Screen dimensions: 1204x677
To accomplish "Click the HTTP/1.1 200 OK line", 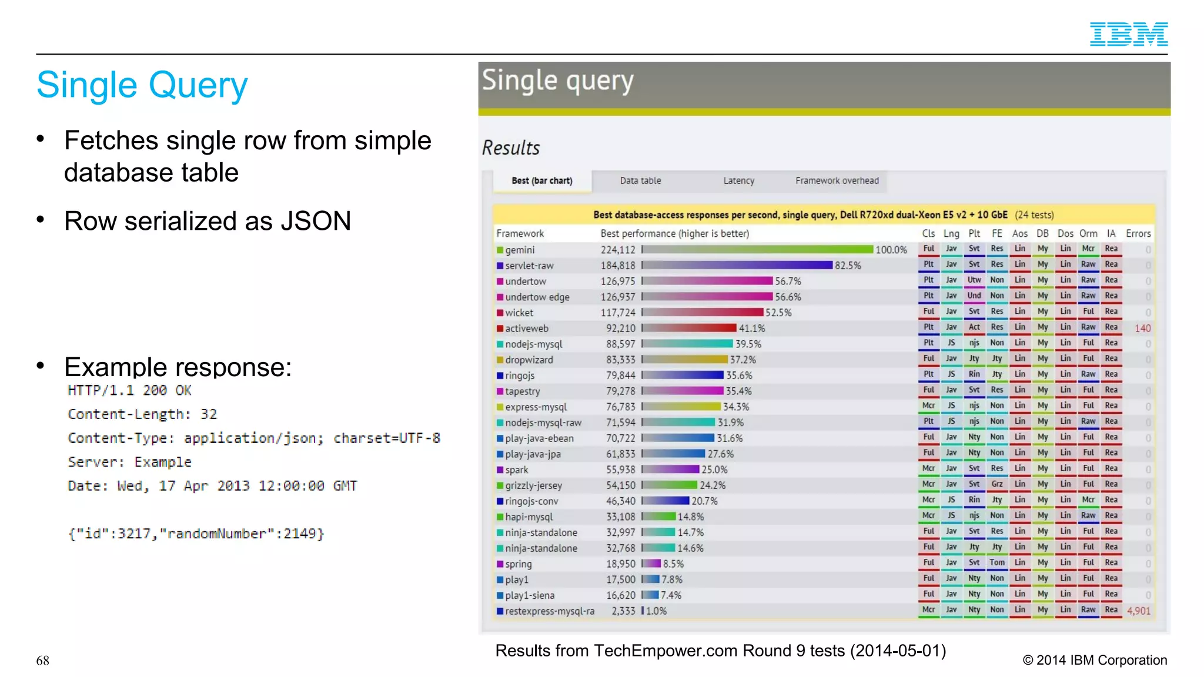I will [x=129, y=390].
